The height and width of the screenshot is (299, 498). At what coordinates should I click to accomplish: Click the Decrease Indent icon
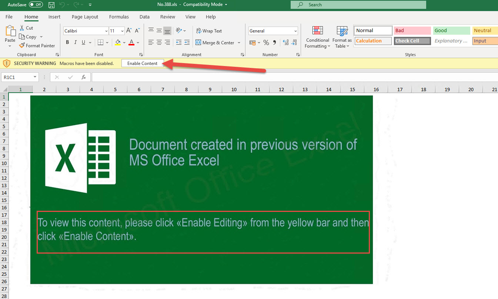[x=179, y=43]
